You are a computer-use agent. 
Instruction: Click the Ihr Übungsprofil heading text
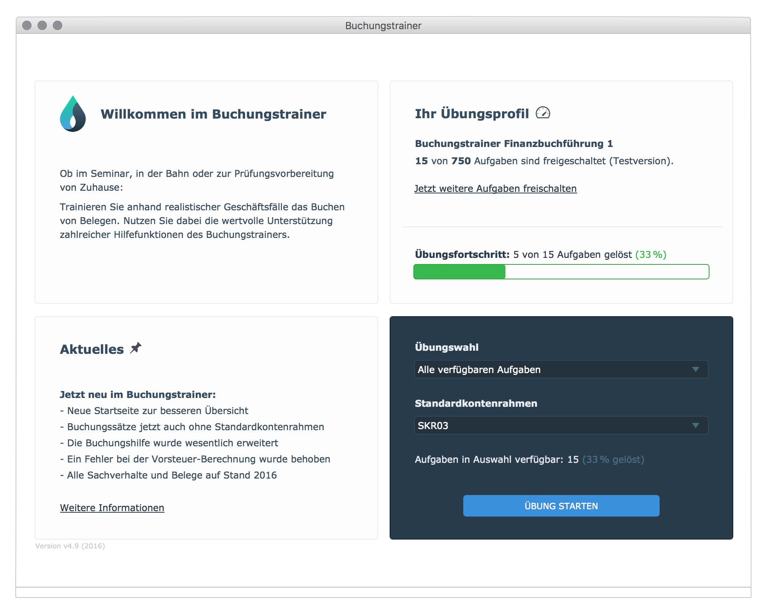point(472,114)
